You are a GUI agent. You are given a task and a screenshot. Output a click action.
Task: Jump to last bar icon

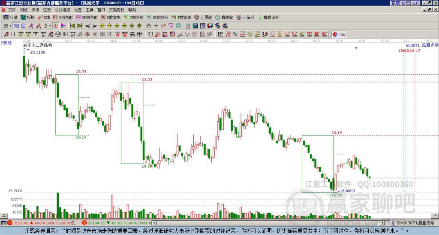coord(80,26)
